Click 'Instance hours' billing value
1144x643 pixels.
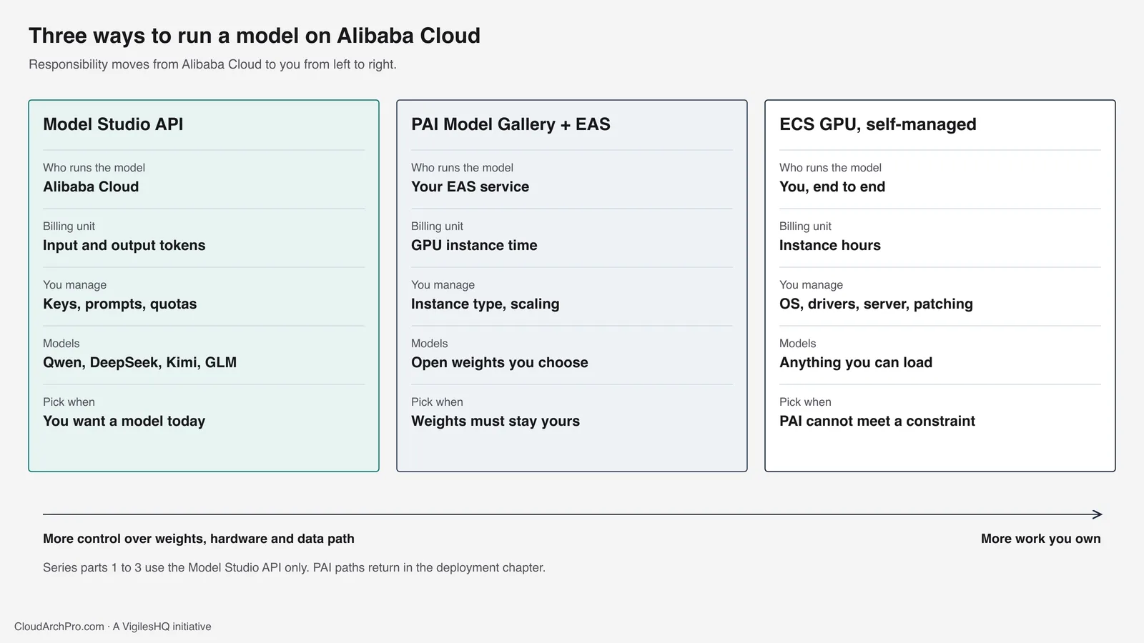coord(829,245)
